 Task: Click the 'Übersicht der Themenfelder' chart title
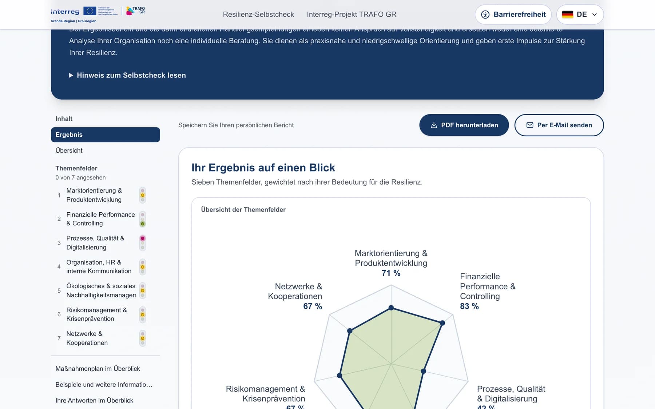pyautogui.click(x=243, y=210)
